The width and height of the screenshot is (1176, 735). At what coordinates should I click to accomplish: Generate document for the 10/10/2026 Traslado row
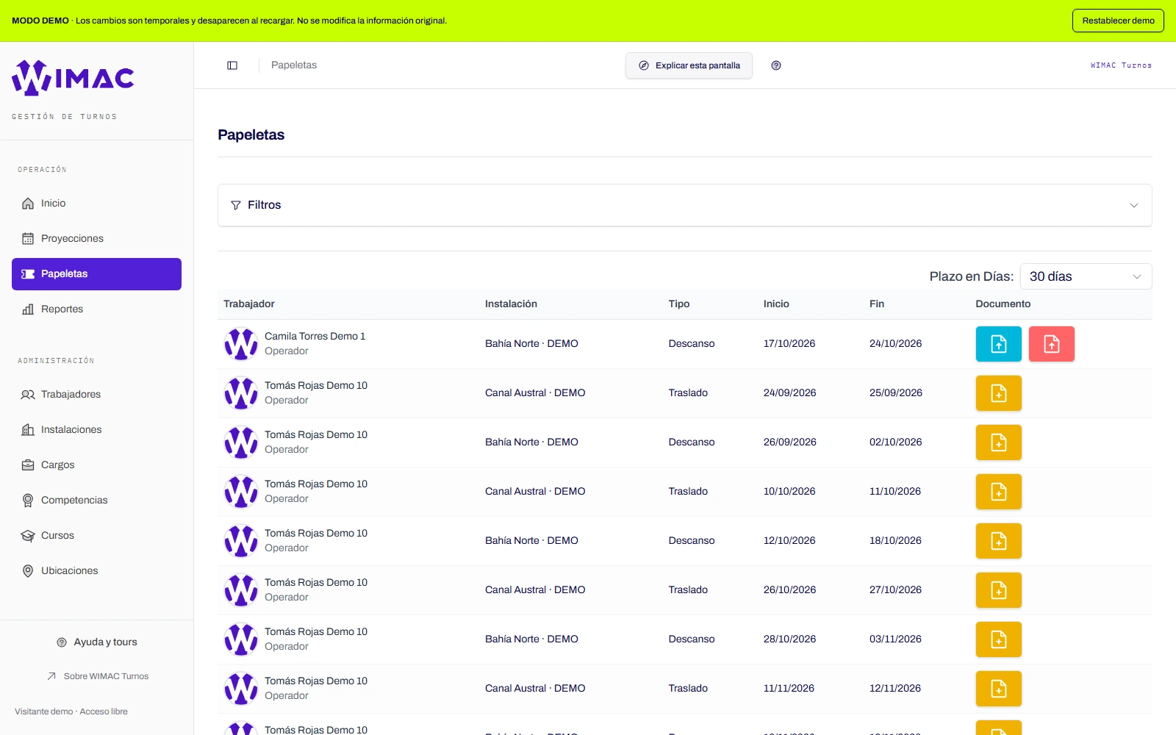[x=999, y=492]
